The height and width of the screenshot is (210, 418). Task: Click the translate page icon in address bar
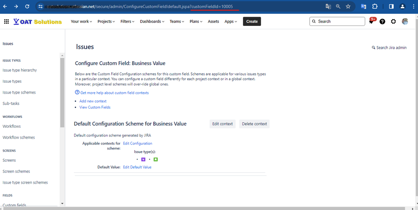328,7
